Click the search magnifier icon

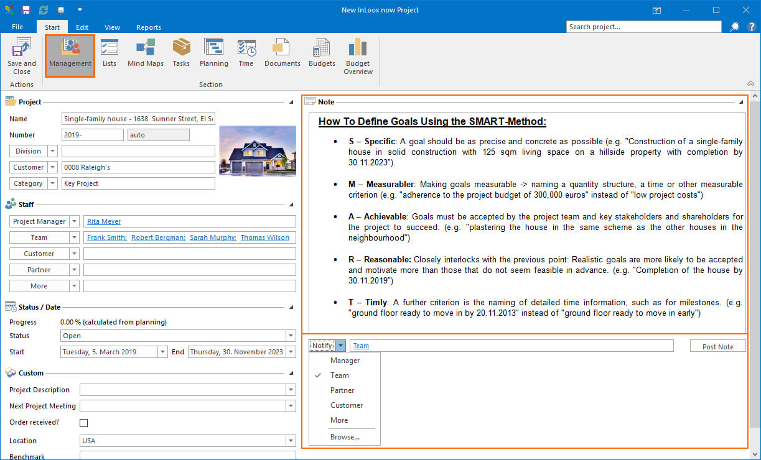735,27
